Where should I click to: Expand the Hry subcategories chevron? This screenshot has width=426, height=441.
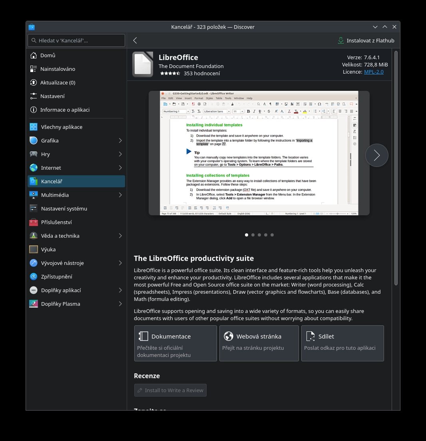(x=120, y=154)
